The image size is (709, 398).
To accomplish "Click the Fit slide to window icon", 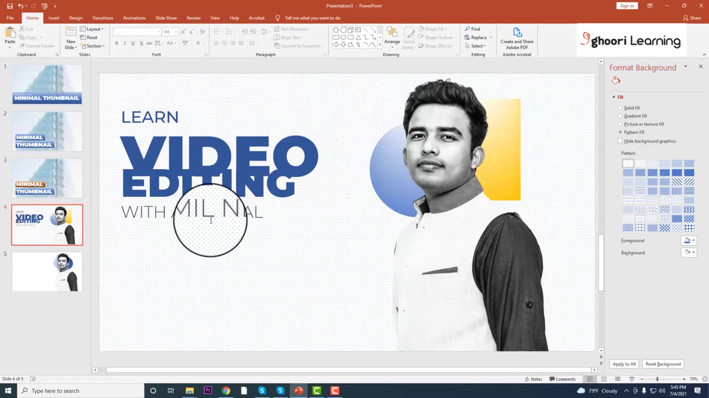I will [x=704, y=379].
